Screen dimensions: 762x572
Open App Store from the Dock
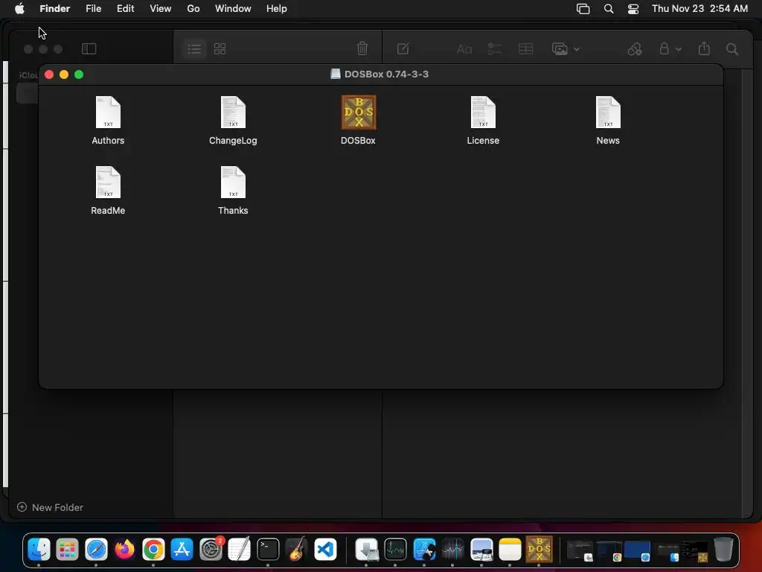(x=182, y=550)
